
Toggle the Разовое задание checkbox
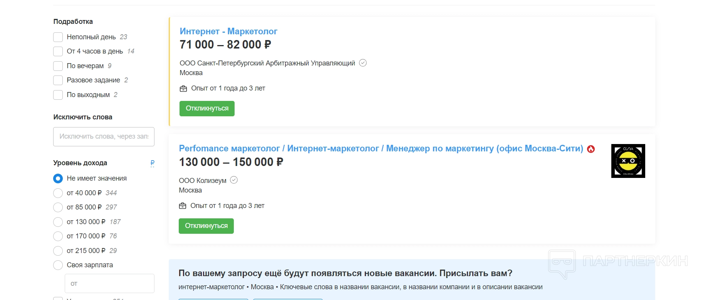[58, 80]
